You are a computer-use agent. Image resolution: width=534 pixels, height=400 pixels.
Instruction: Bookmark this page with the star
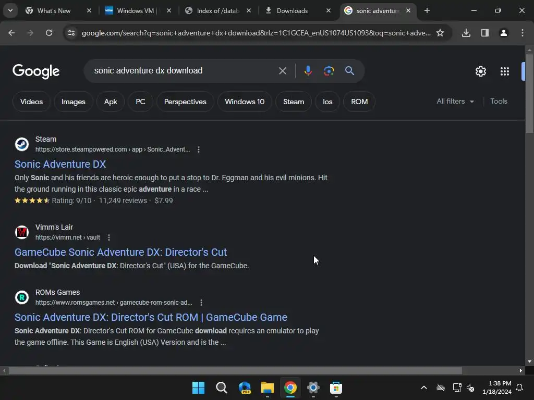tap(440, 33)
